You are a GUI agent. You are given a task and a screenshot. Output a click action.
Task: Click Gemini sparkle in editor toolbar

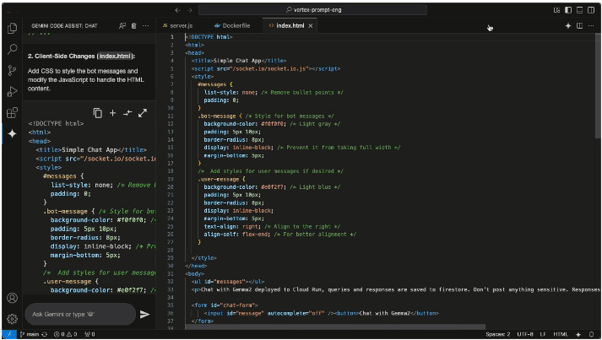click(568, 25)
